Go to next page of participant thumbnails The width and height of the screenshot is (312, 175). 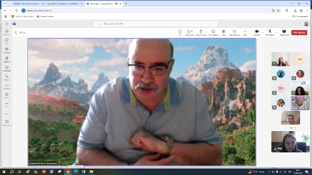pos(295,128)
